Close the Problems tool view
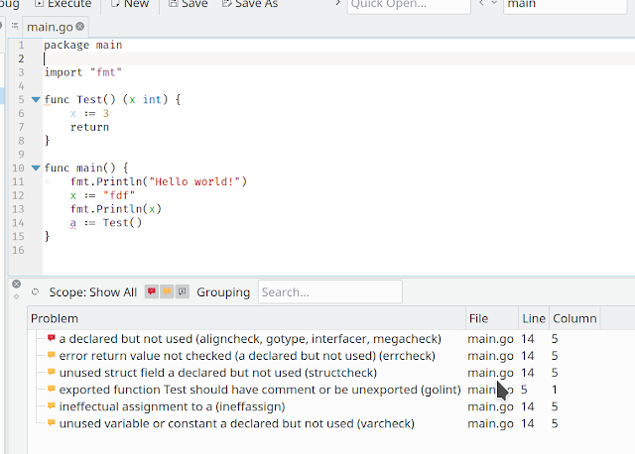This screenshot has width=635, height=454. coord(16,284)
